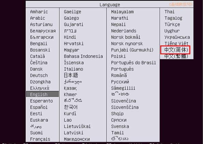Pick Punjabi (Gurmukhi)

[132, 50]
